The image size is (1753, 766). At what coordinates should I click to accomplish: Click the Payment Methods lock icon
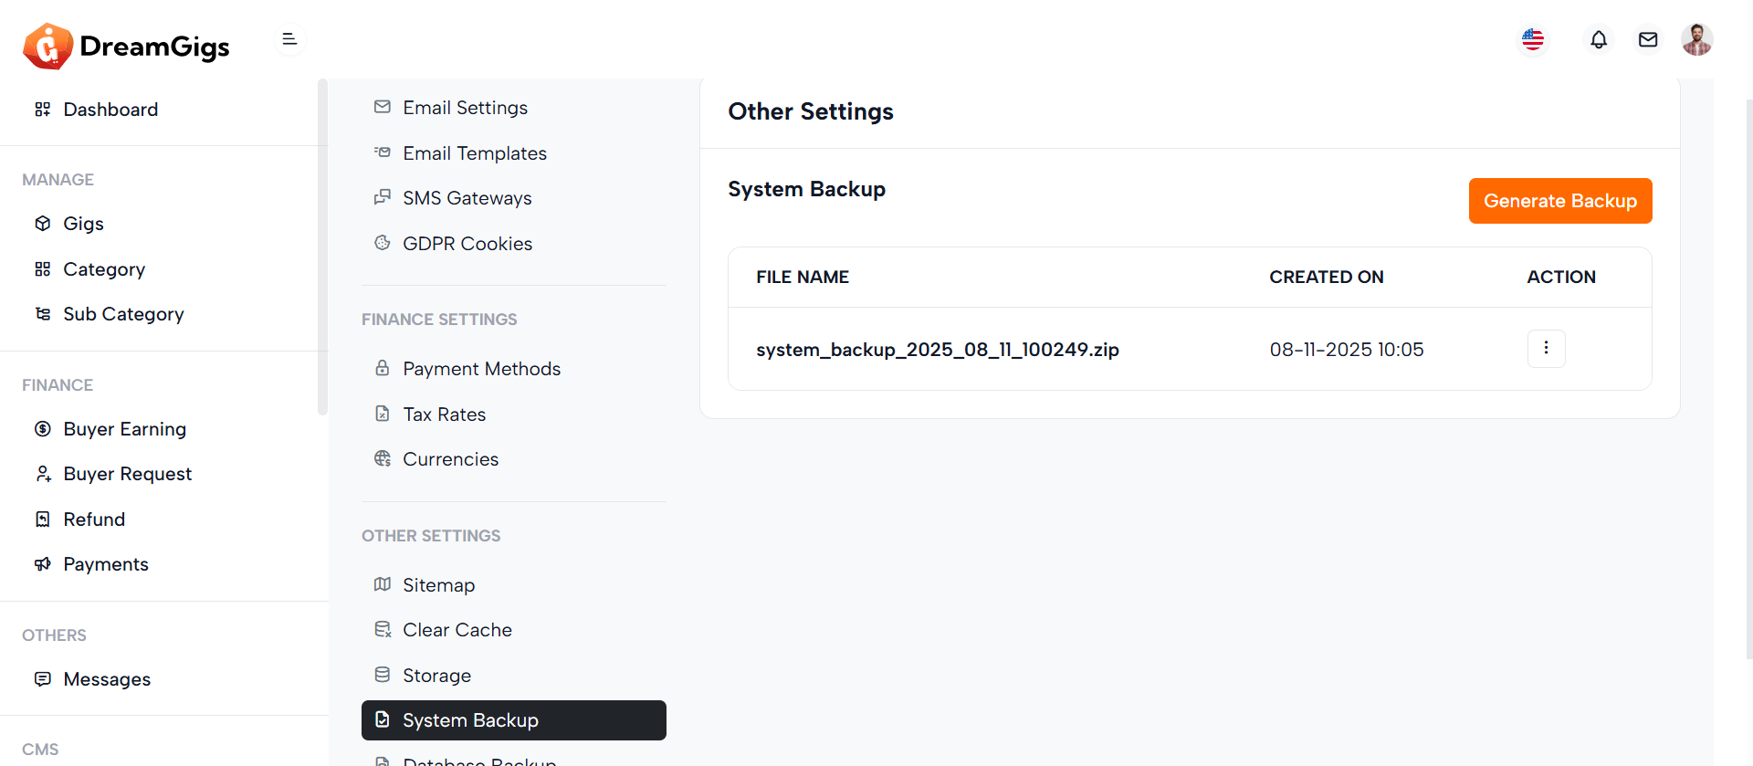383,368
